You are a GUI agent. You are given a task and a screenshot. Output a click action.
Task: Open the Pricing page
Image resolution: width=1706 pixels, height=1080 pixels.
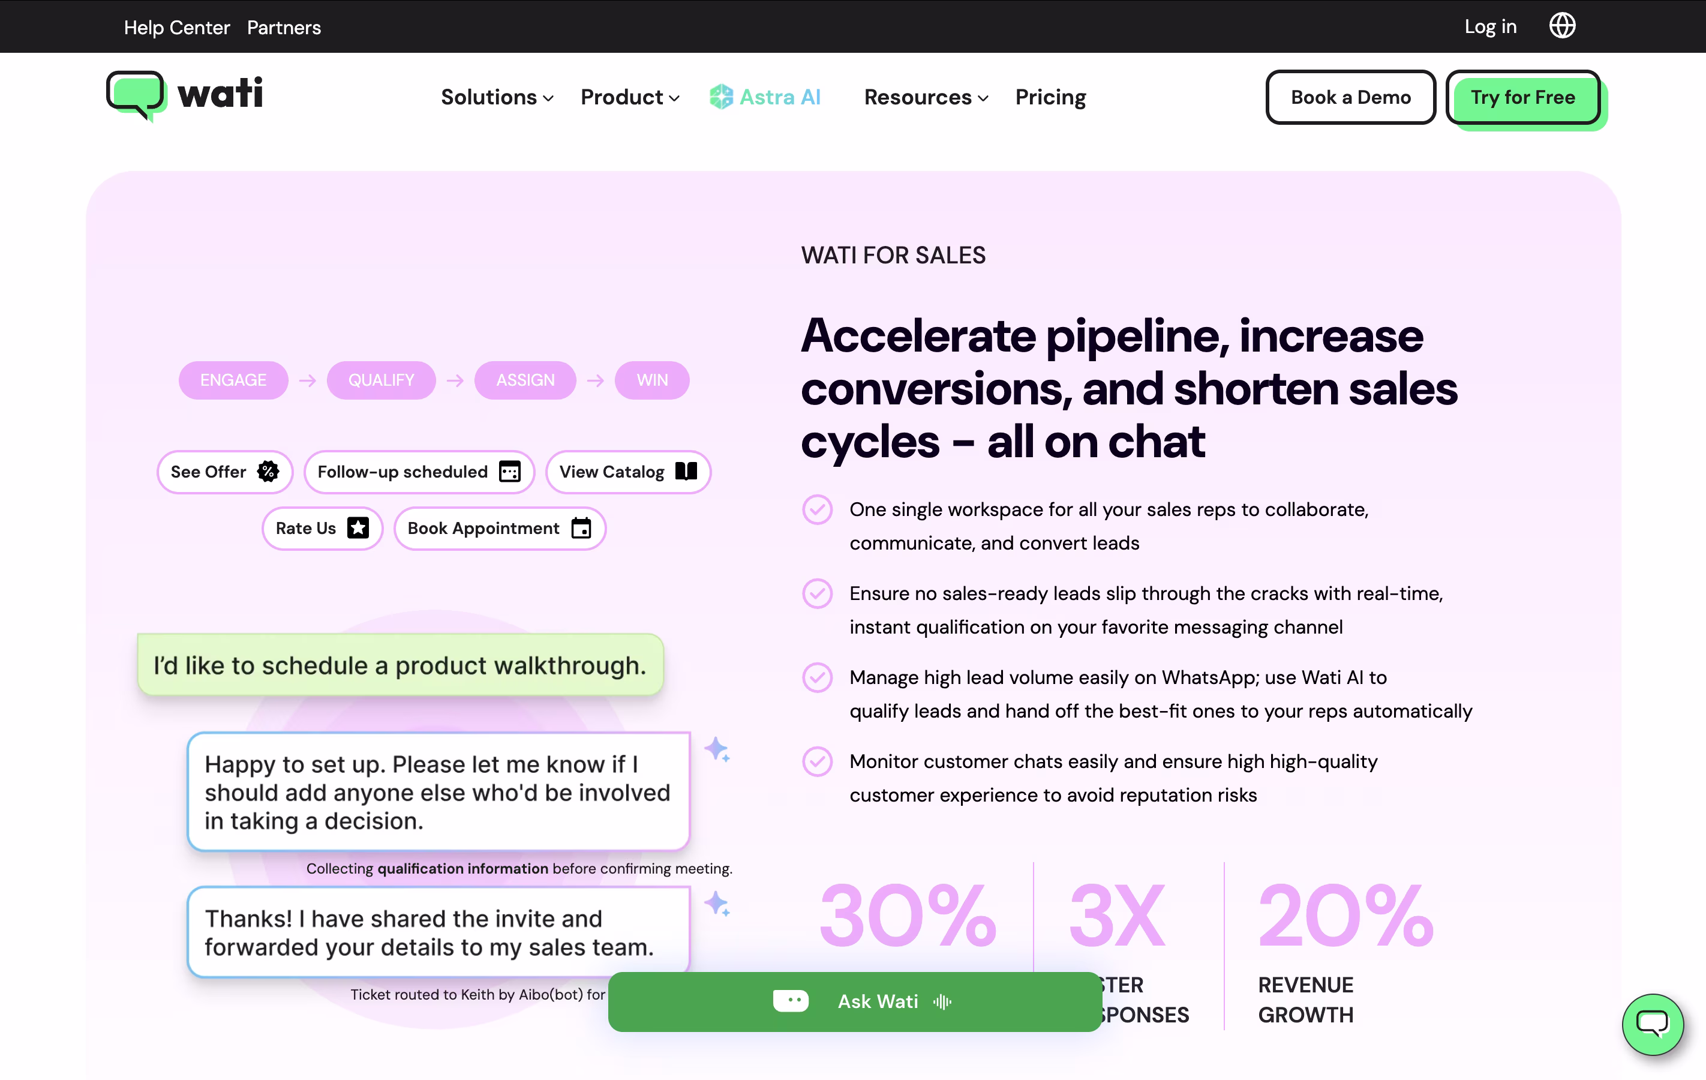point(1050,97)
